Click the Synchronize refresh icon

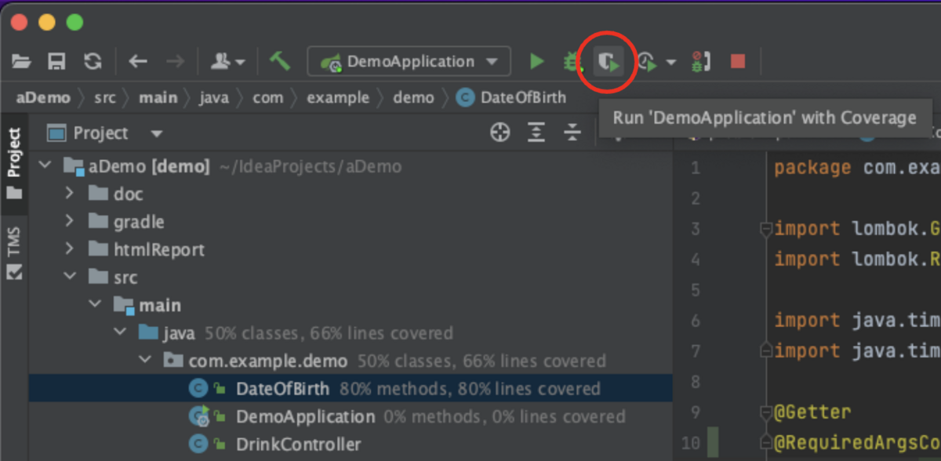[x=93, y=61]
